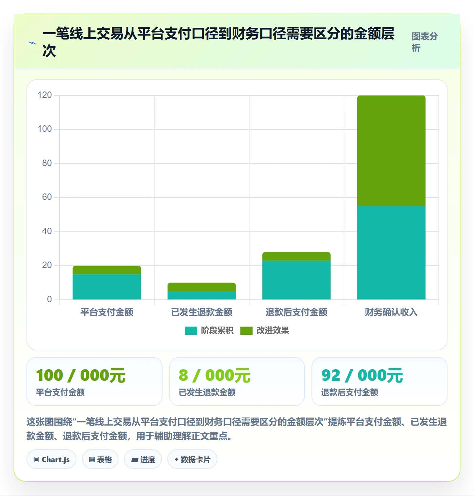Click the 进度 chip bar icon
Viewport: 474px width, 496px height.
tap(134, 460)
